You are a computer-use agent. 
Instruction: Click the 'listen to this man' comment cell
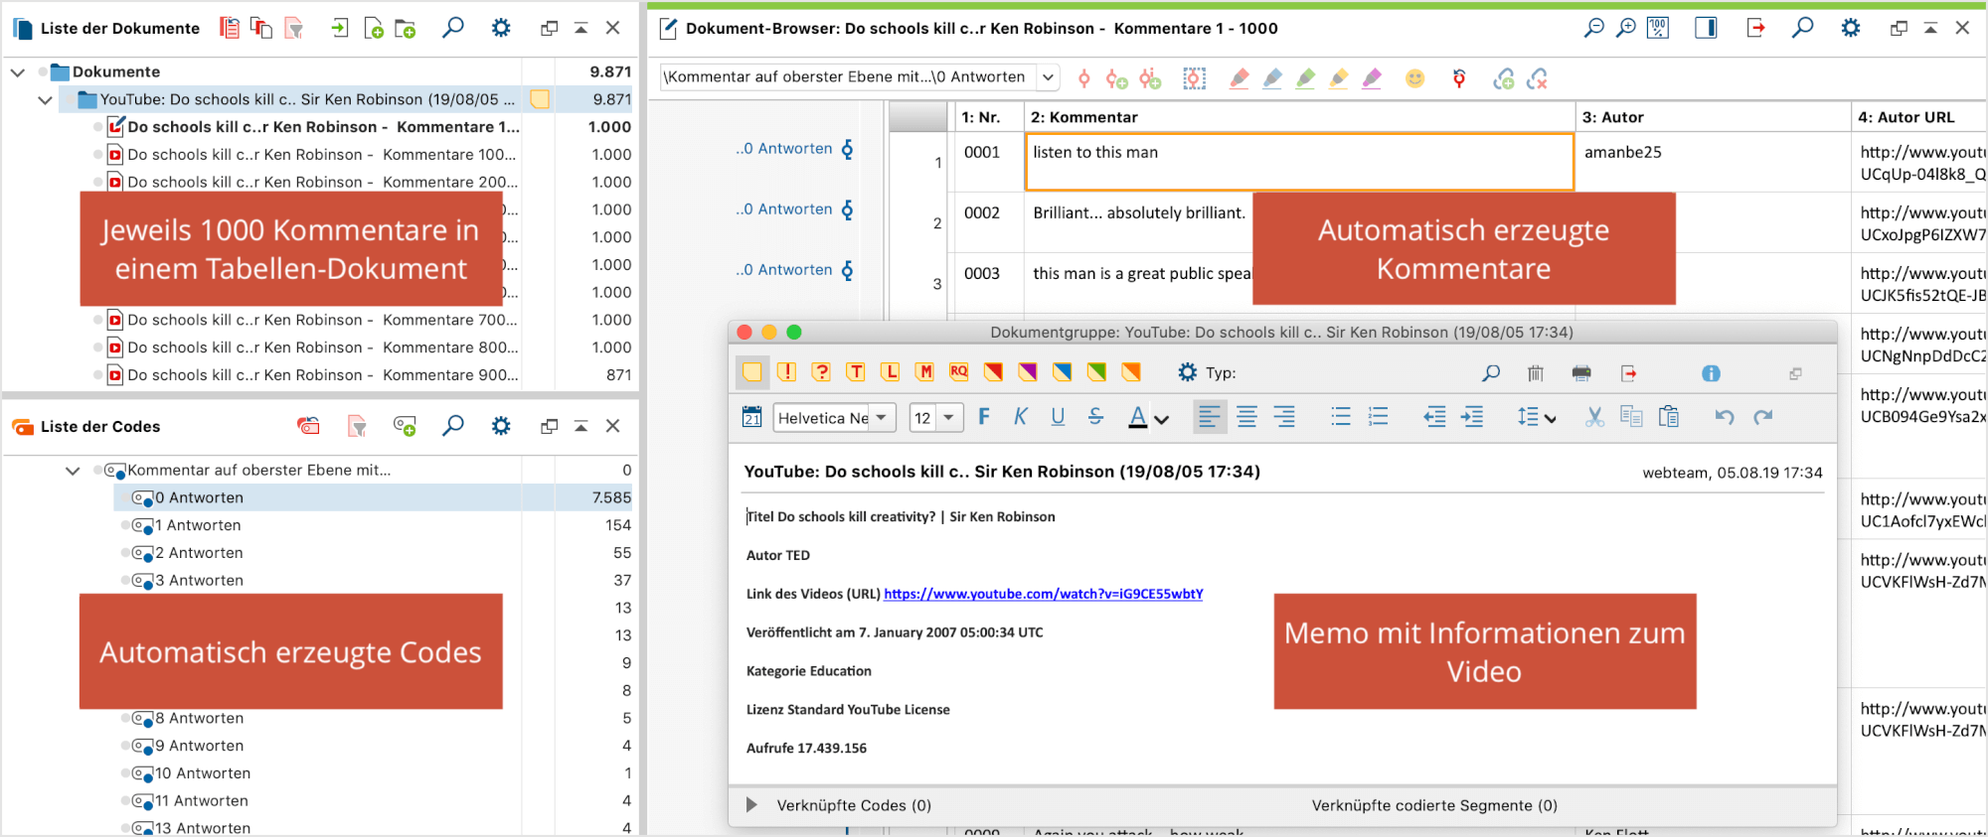pyautogui.click(x=1299, y=161)
